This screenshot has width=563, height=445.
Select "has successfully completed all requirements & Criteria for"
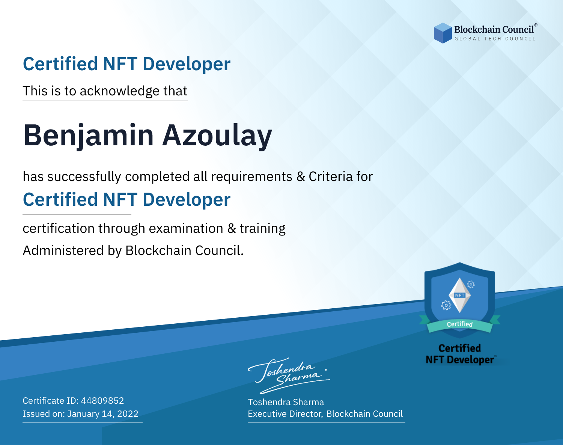point(198,176)
